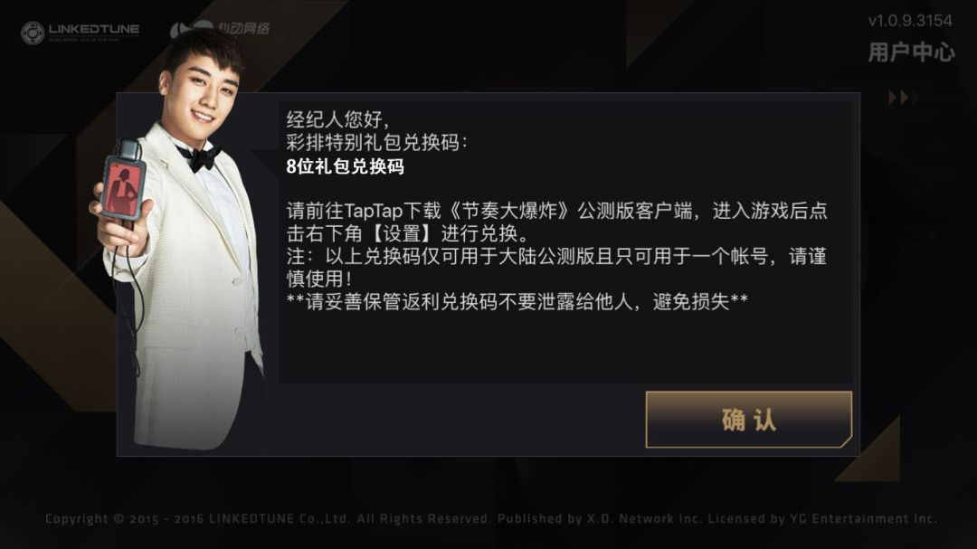This screenshot has height=549, width=977.
Task: Click the copyright notice at bottom
Action: coord(491,518)
